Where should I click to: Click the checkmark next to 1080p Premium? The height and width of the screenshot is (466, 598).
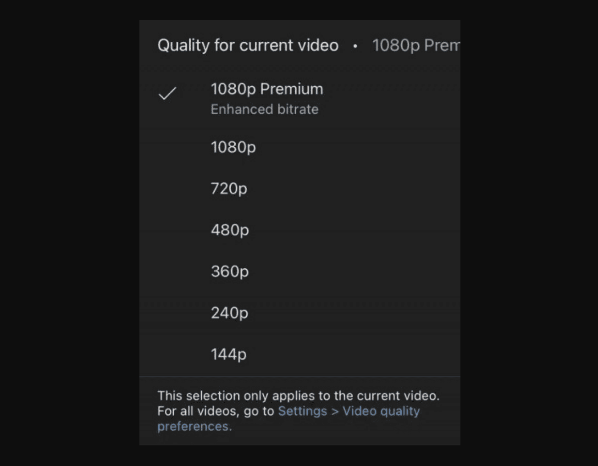click(x=168, y=94)
